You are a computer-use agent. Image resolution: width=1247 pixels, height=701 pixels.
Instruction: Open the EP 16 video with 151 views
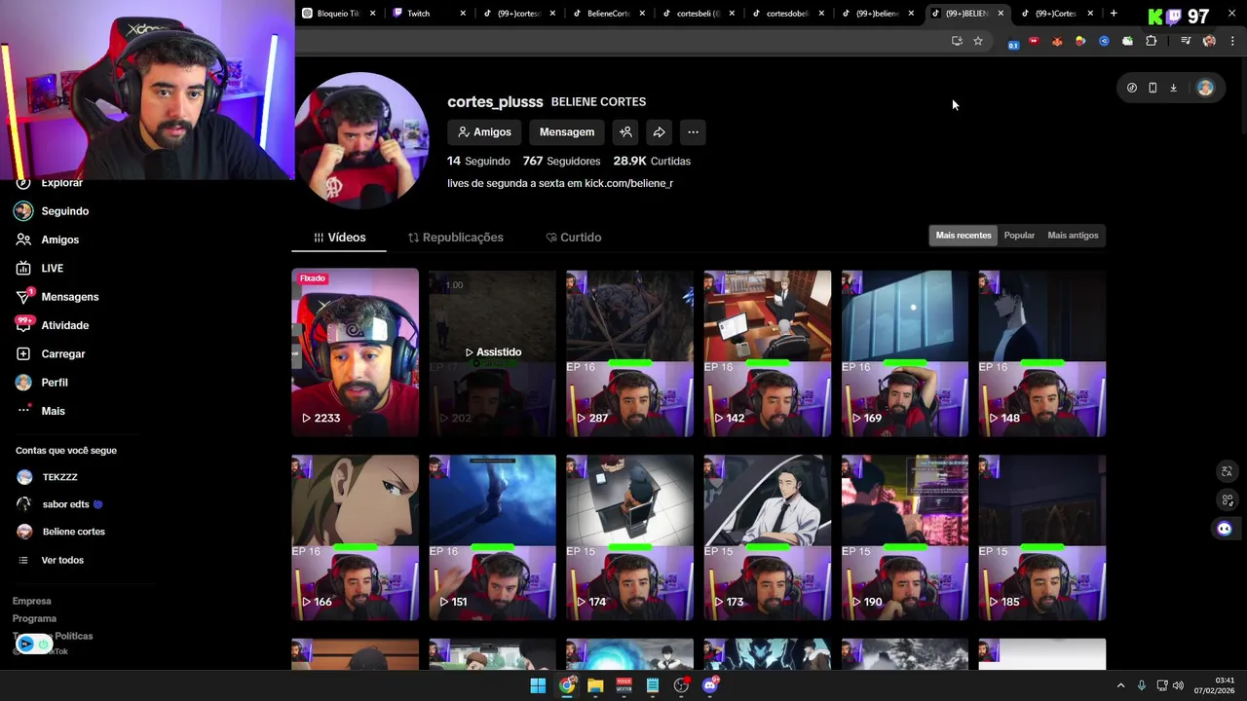click(492, 537)
